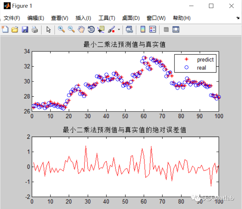Close the Figure 1 window
The image size is (242, 209).
(231, 6)
